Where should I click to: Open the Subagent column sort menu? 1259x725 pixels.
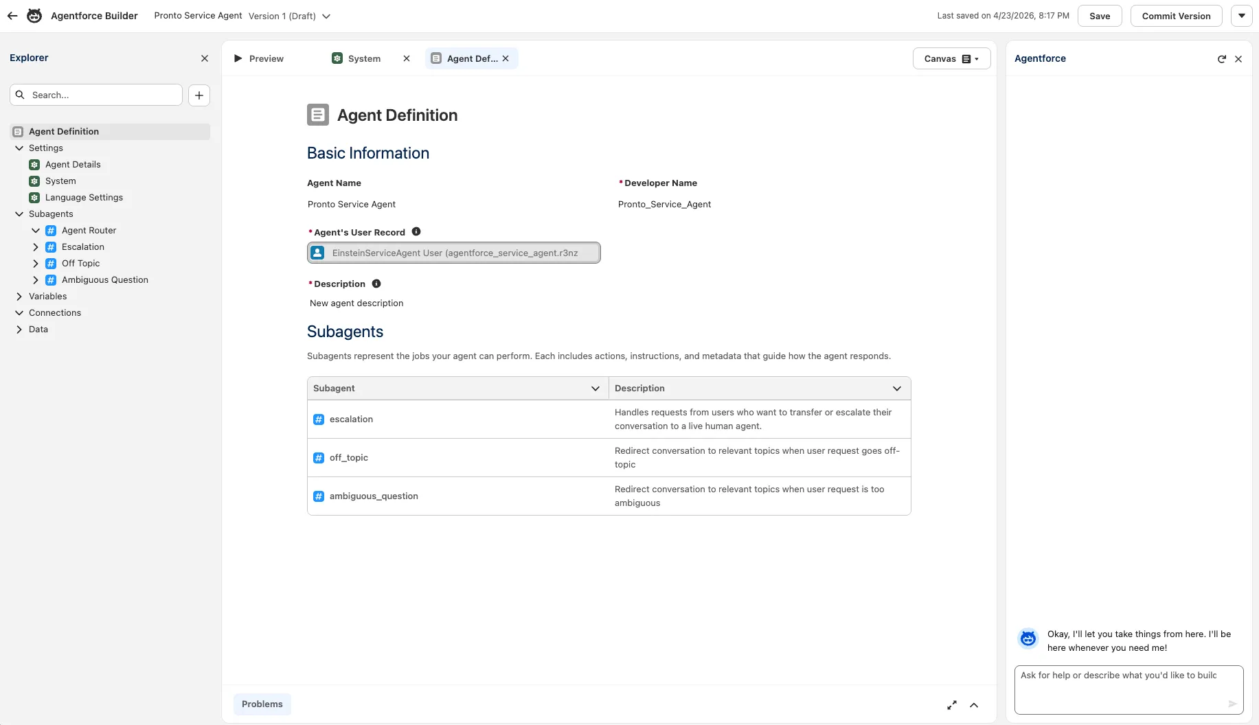point(596,389)
